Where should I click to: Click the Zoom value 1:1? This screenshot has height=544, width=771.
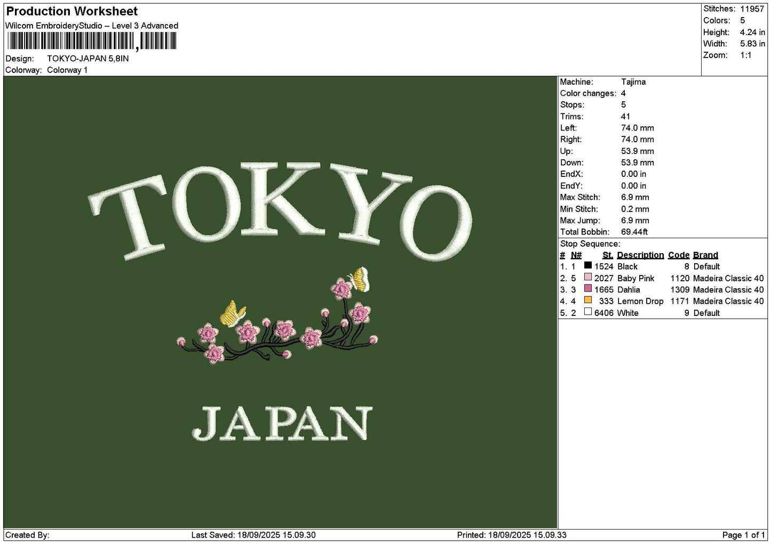point(746,55)
